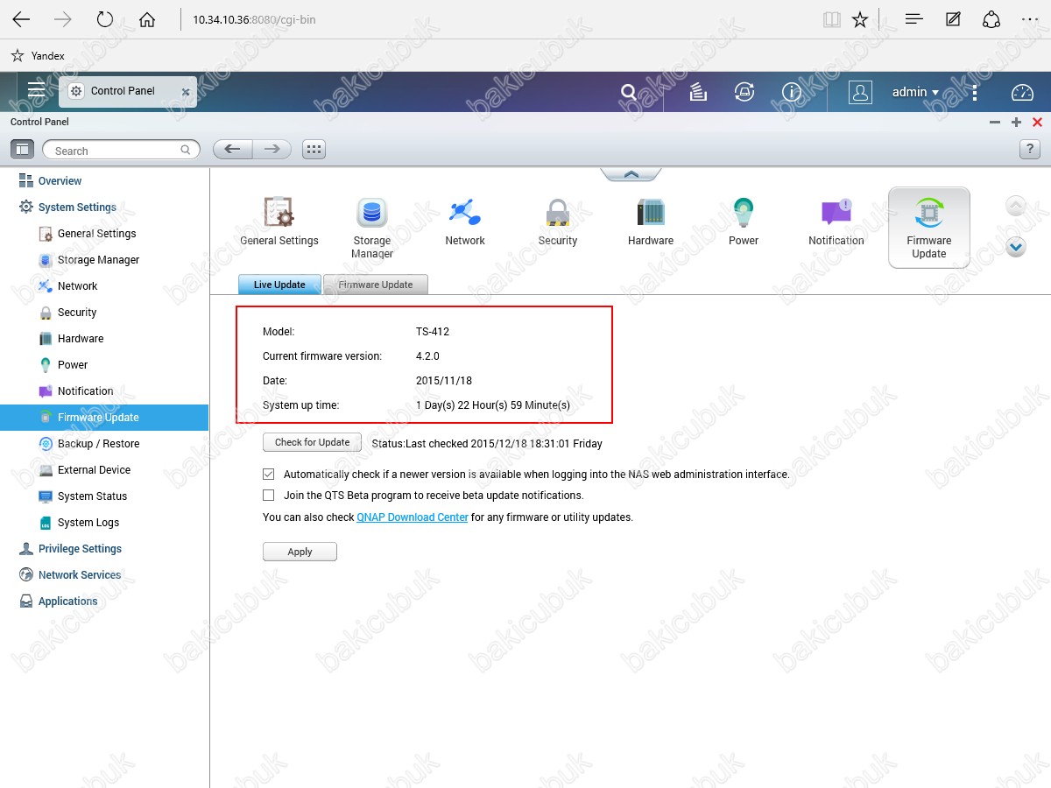The height and width of the screenshot is (788, 1051).
Task: Switch to the Firmware Update tab
Action: (x=376, y=285)
